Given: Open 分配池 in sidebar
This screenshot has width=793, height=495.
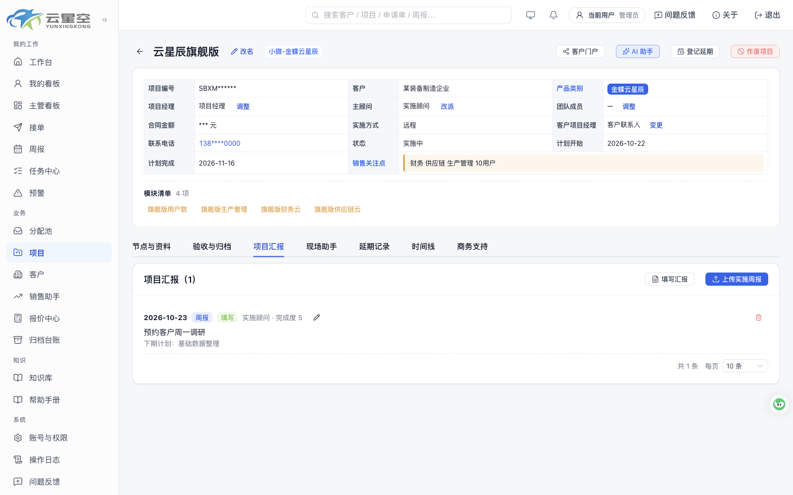Looking at the screenshot, I should (x=59, y=231).
